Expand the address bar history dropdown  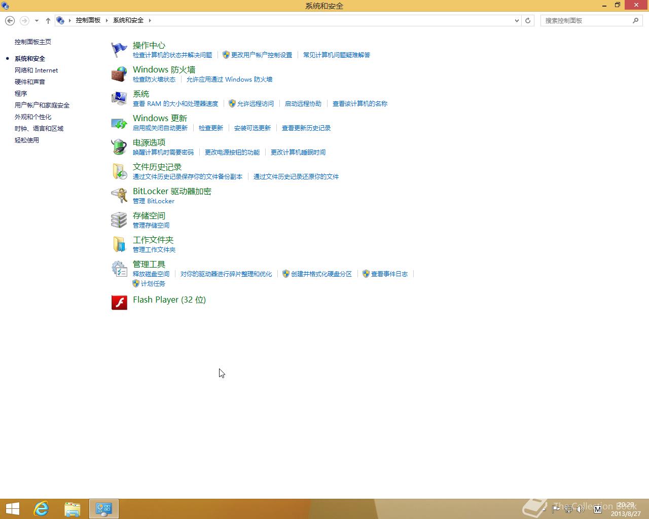[517, 21]
